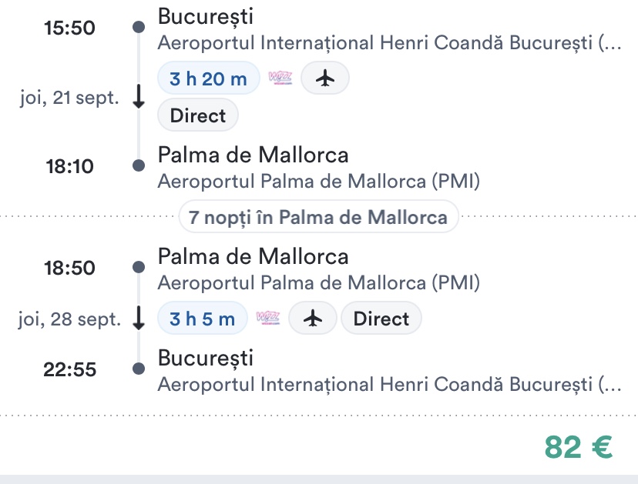638x484 pixels.
Task: Click the airplane icon next to 3 h 20 m
Action: [x=324, y=78]
